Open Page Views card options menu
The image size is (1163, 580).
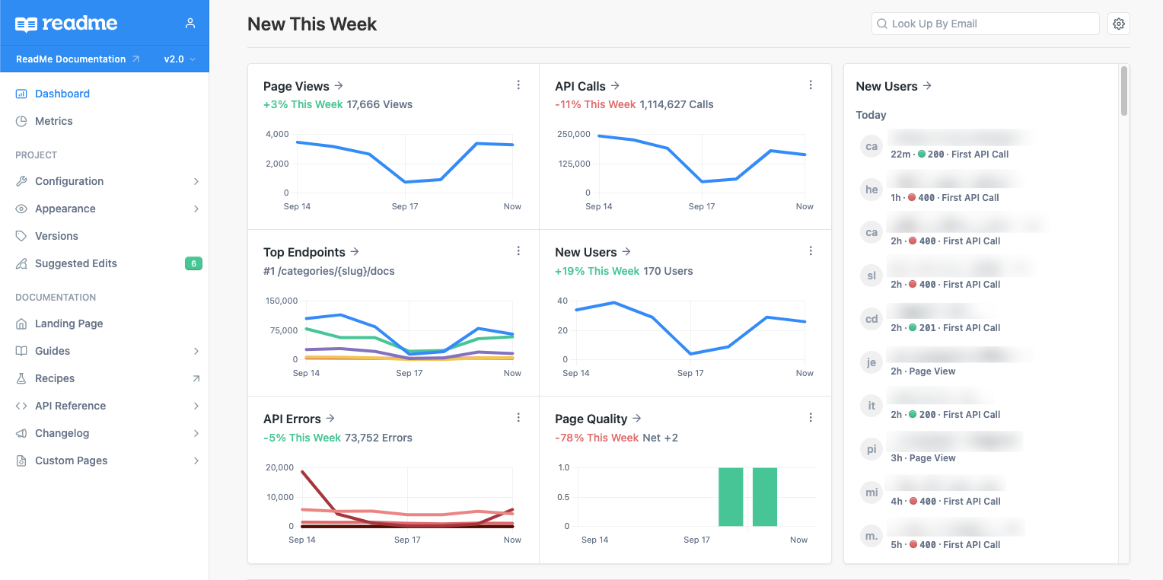click(519, 85)
